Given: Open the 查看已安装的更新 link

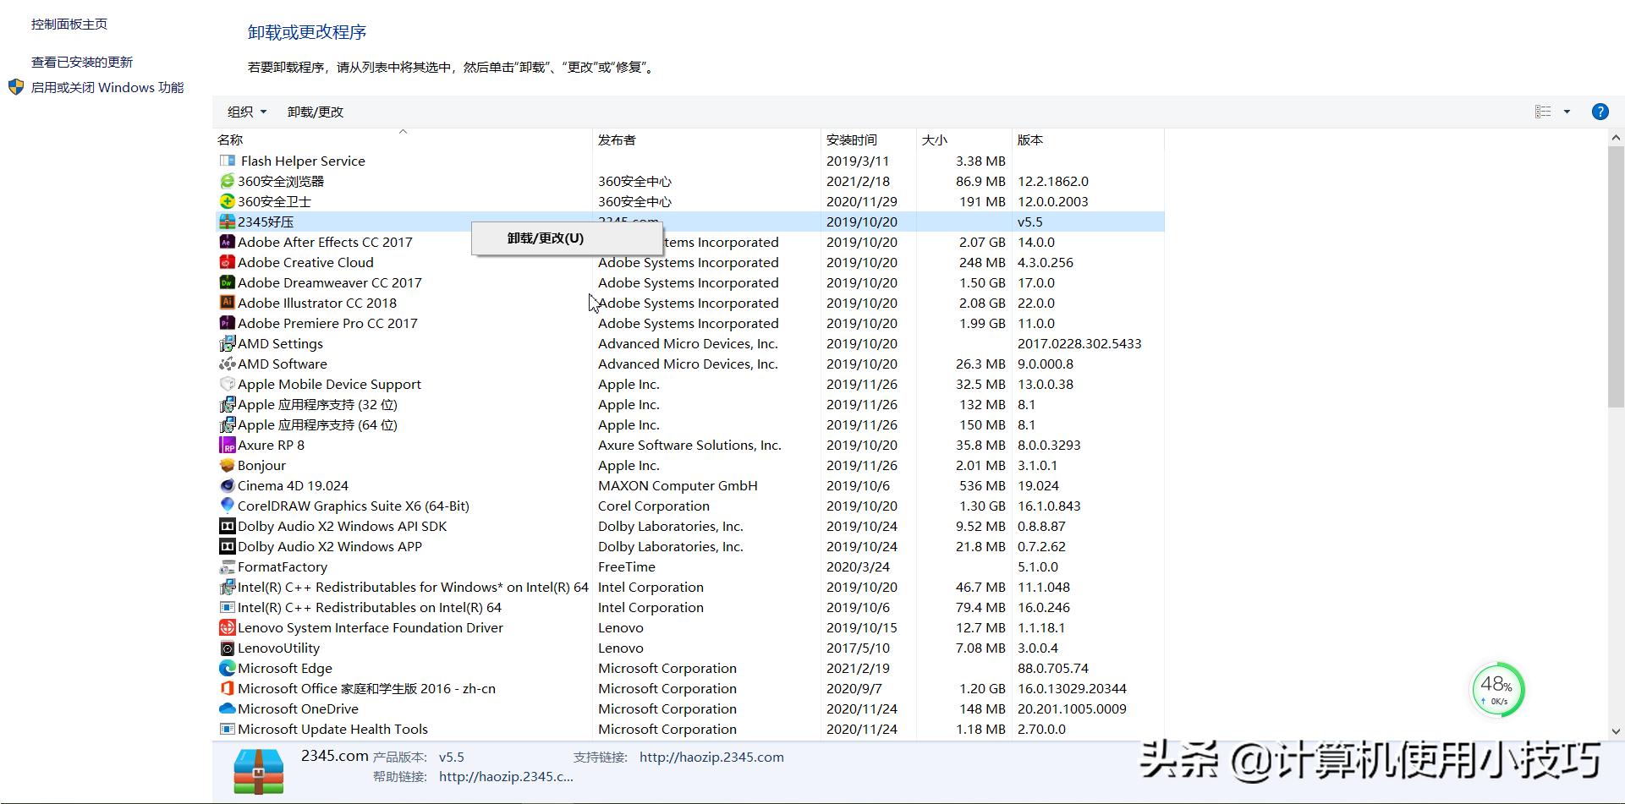Looking at the screenshot, I should (x=80, y=61).
